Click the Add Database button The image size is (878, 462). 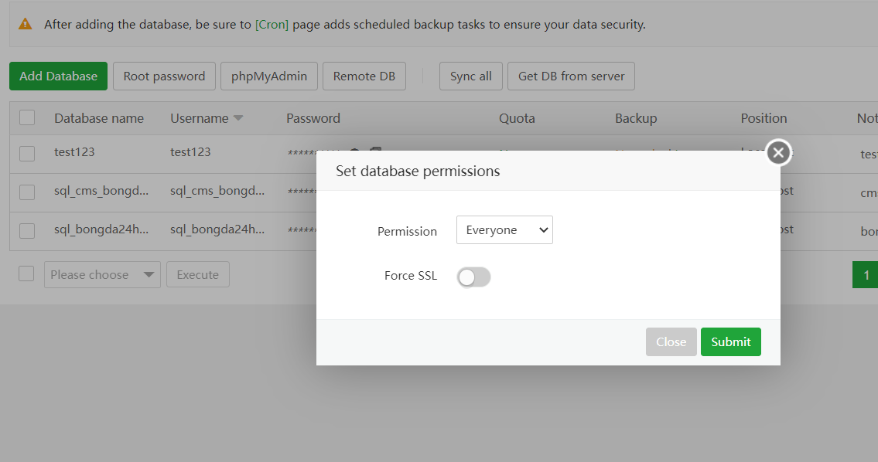(x=58, y=76)
